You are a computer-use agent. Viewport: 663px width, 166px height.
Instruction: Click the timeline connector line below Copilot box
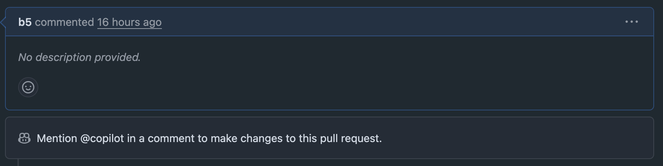[18, 163]
